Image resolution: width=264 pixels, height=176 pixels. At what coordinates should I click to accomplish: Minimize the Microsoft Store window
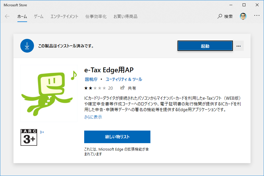click(231, 5)
